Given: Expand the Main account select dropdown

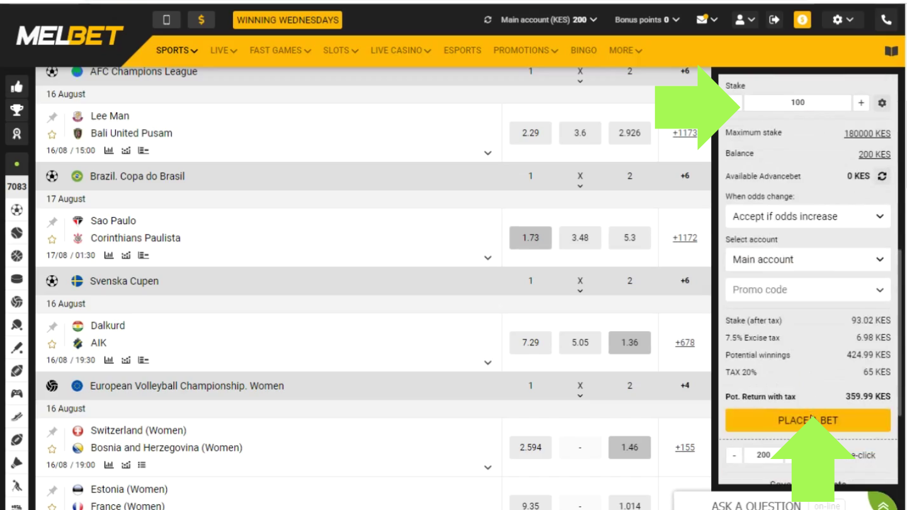Looking at the screenshot, I should coord(807,259).
